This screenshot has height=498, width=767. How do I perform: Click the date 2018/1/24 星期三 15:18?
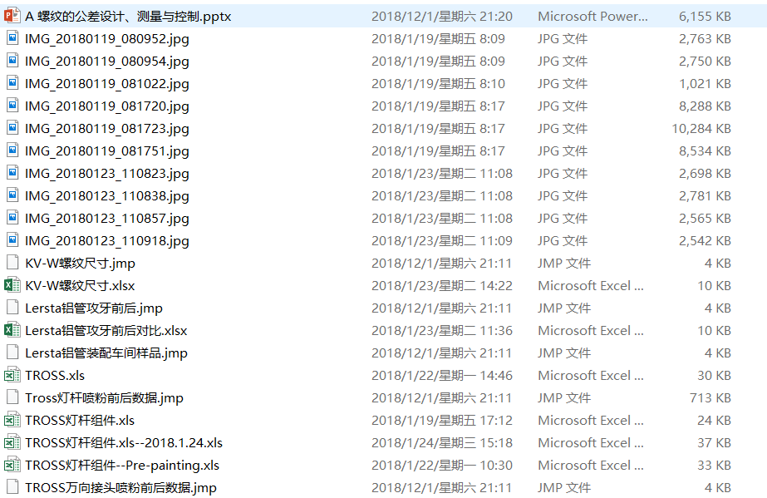click(441, 442)
